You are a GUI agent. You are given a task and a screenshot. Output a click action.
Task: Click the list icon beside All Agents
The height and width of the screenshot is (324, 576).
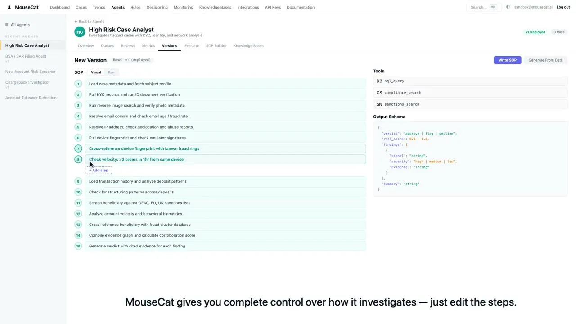click(x=7, y=25)
